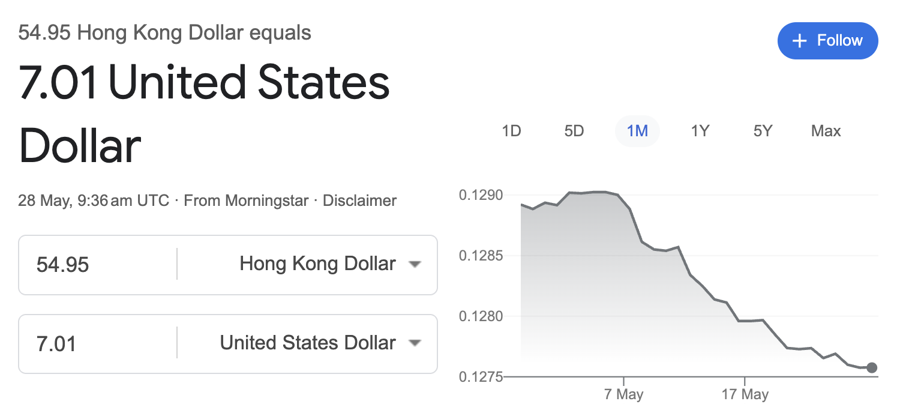Open the From Morningstar source link
Viewport: 900px width, 419px height.
tap(246, 200)
